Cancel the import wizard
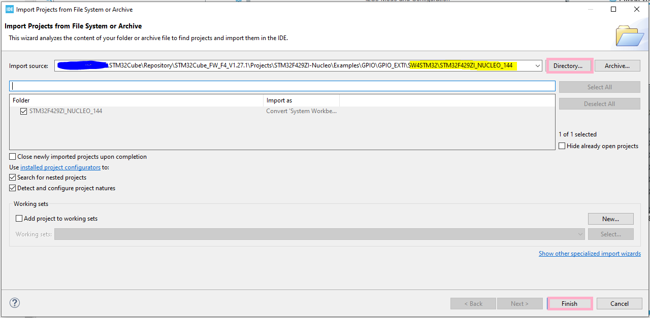650x318 pixels. 619,303
